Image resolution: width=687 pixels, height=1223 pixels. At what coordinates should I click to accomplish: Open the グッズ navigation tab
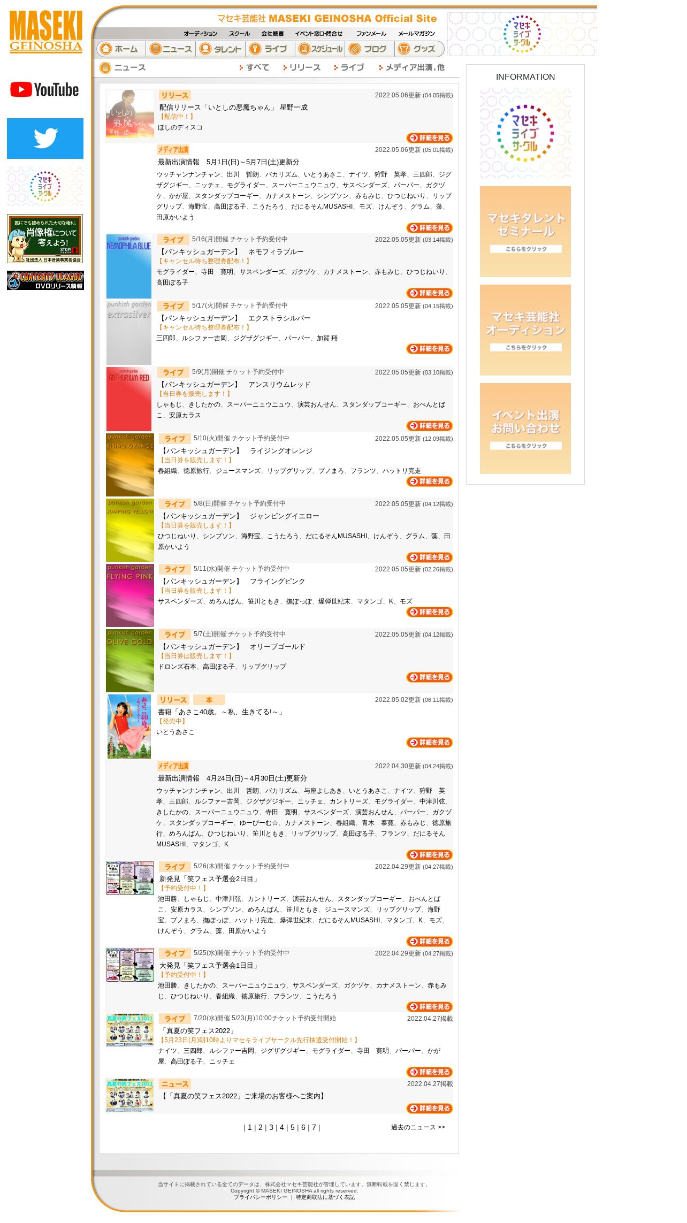pyautogui.click(x=419, y=49)
